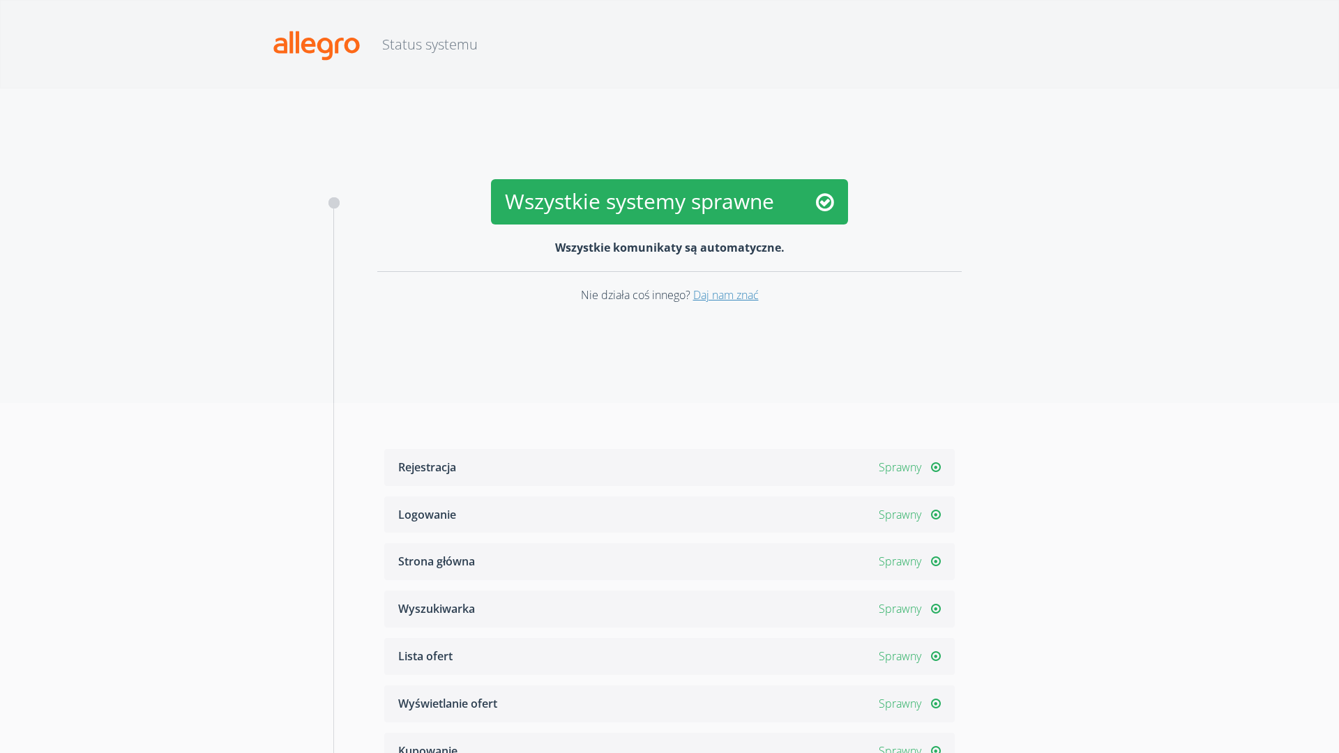Click the Wszystkie systemy sprawne banner
The width and height of the screenshot is (1339, 753).
669,201
